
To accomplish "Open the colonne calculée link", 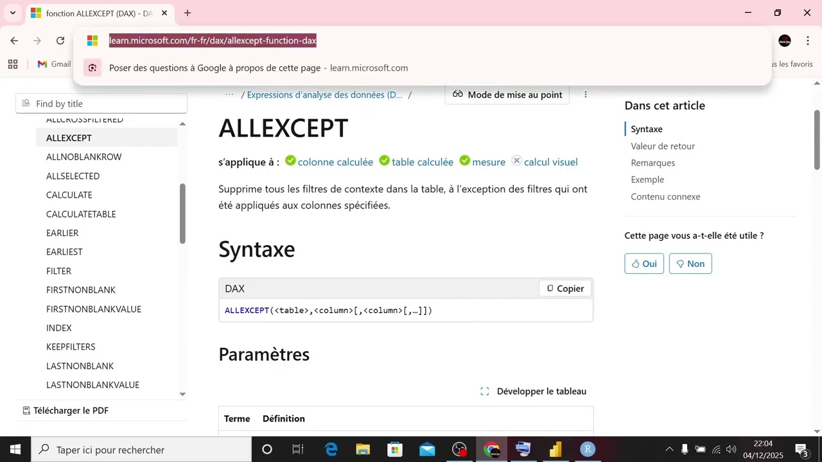I will click(x=335, y=162).
